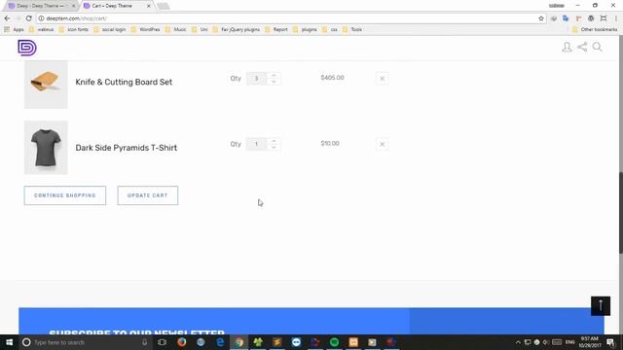Viewport: 623px width, 350px height.
Task: Click the page vertical scrollbar thumb
Action: [x=621, y=212]
